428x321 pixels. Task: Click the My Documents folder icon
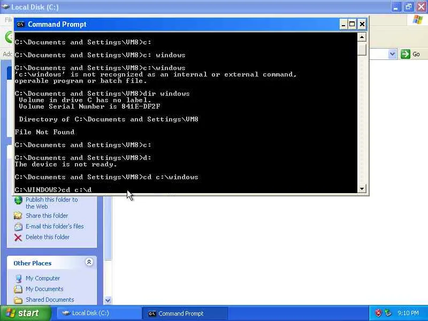coord(18,289)
